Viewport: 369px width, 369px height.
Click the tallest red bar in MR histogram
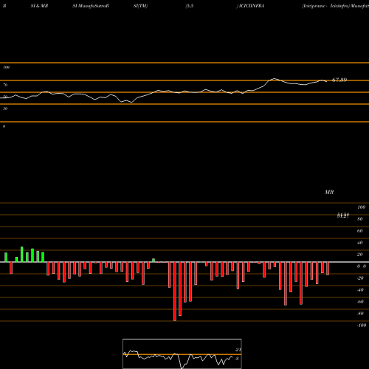[x=175, y=292]
